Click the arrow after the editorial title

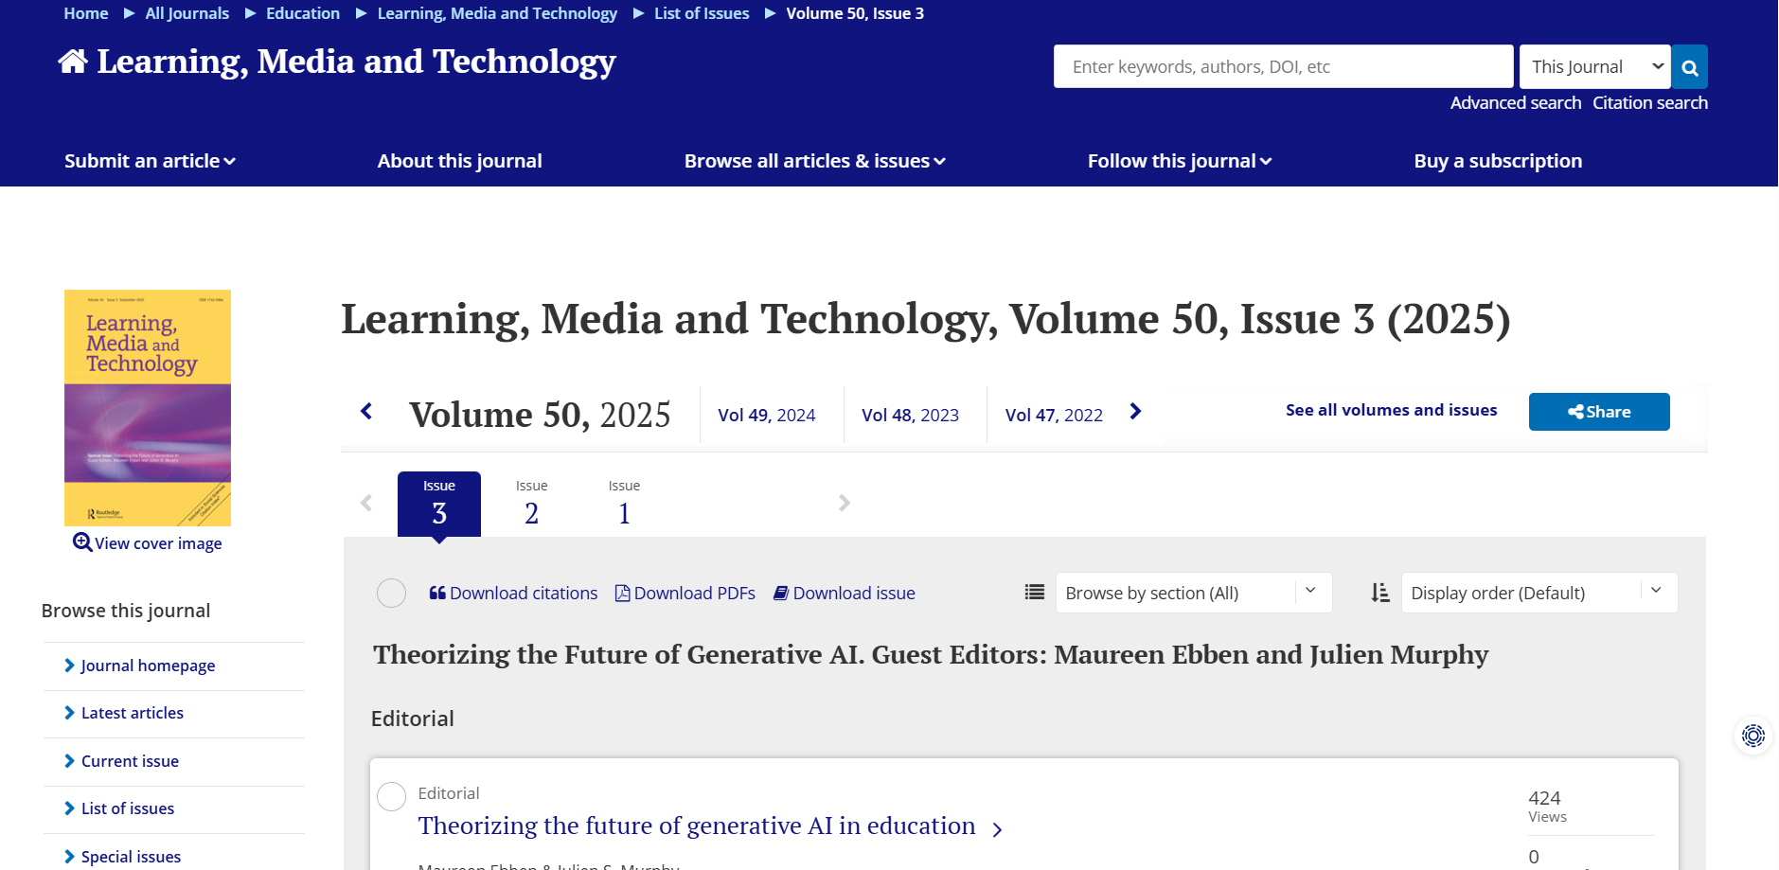(997, 830)
